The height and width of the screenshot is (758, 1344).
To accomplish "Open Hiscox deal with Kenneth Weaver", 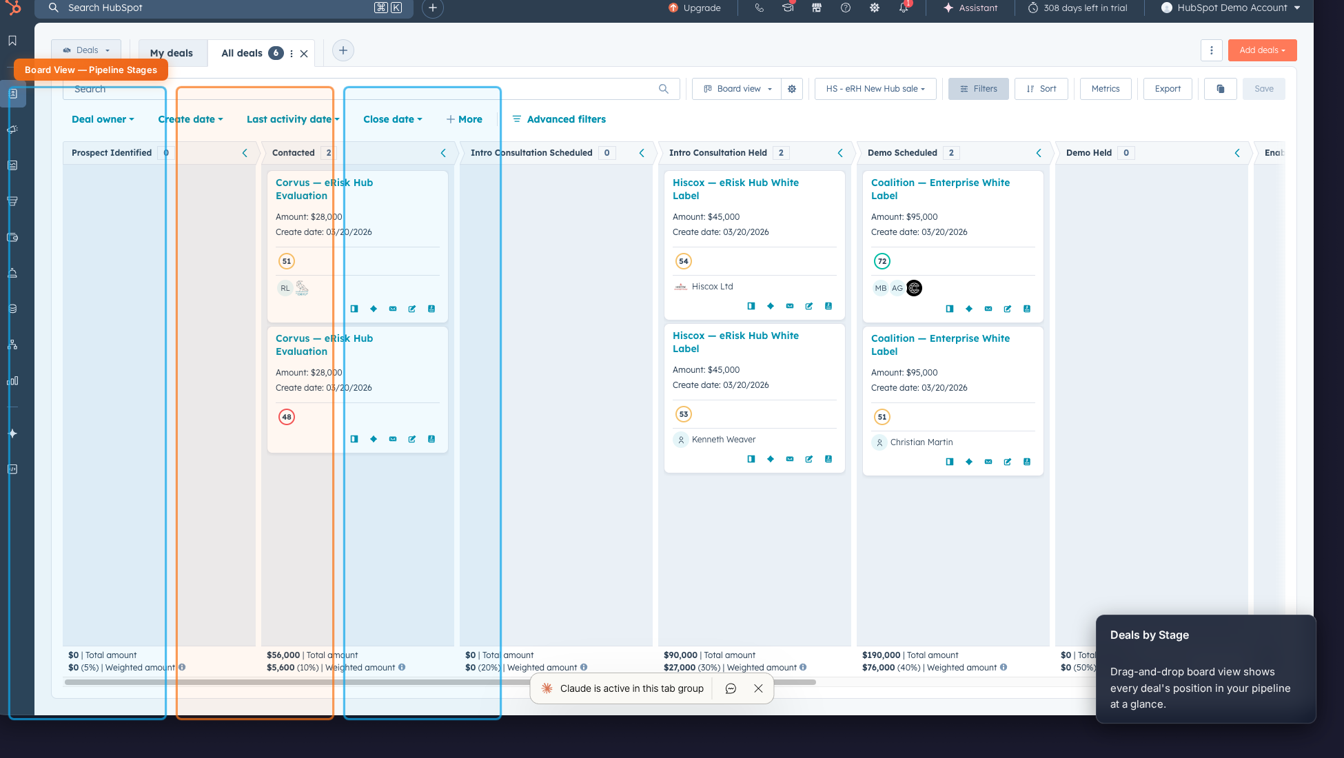I will [x=735, y=342].
